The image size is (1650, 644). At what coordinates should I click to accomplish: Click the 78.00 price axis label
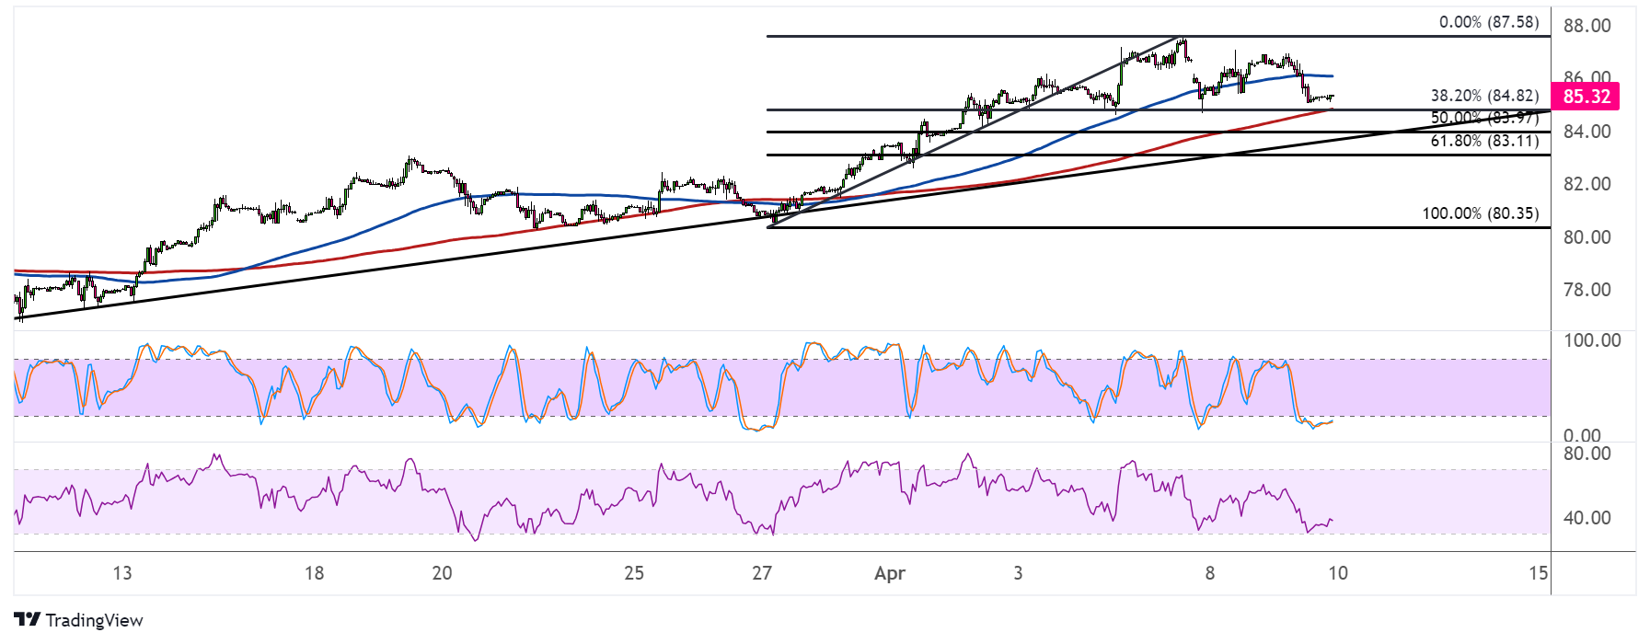pyautogui.click(x=1587, y=290)
